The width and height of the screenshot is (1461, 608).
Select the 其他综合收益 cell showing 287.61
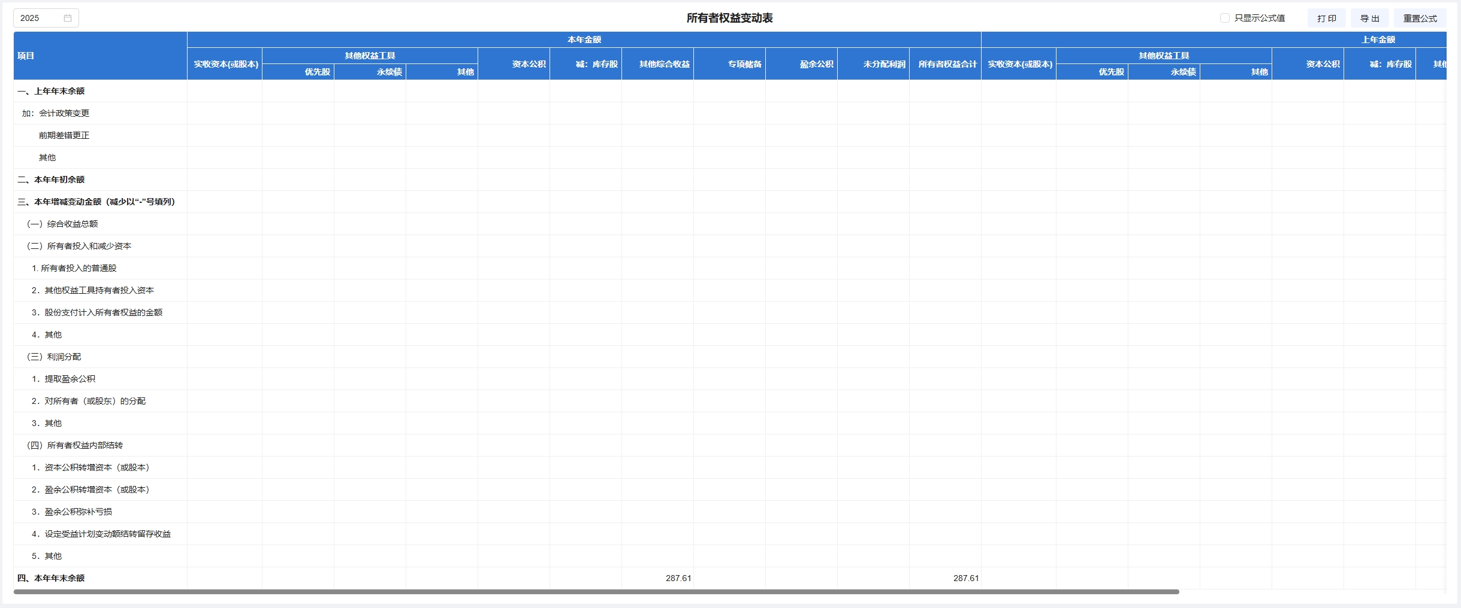point(678,578)
